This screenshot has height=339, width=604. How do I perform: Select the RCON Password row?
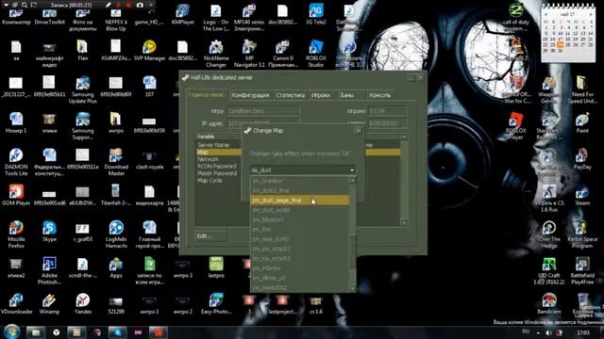pos(218,167)
